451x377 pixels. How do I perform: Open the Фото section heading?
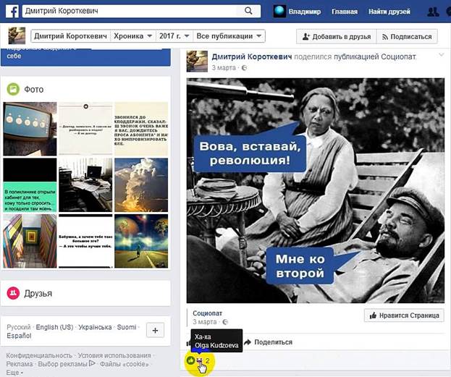pyautogui.click(x=33, y=90)
